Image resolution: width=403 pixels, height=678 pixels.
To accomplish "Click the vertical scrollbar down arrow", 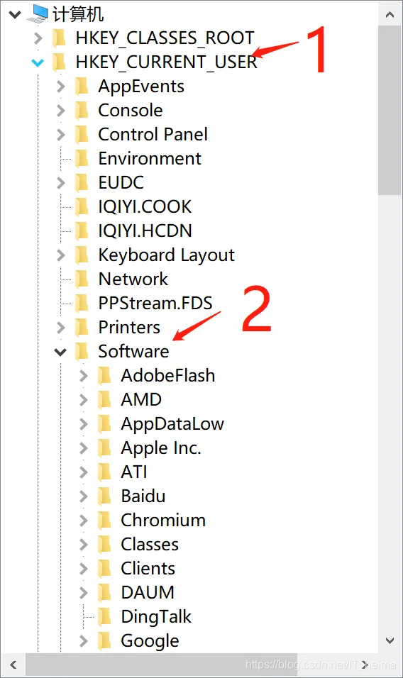I will [x=390, y=640].
